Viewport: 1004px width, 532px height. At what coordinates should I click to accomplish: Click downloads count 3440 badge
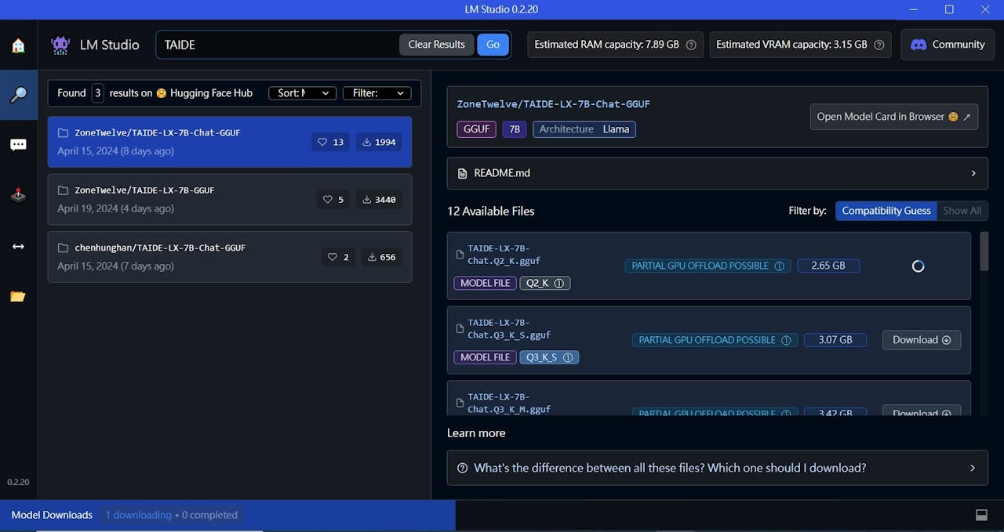(x=379, y=200)
